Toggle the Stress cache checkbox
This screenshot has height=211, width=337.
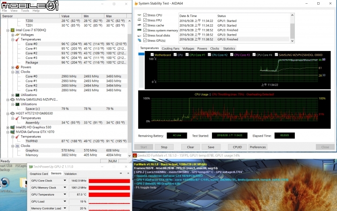(x=145, y=25)
